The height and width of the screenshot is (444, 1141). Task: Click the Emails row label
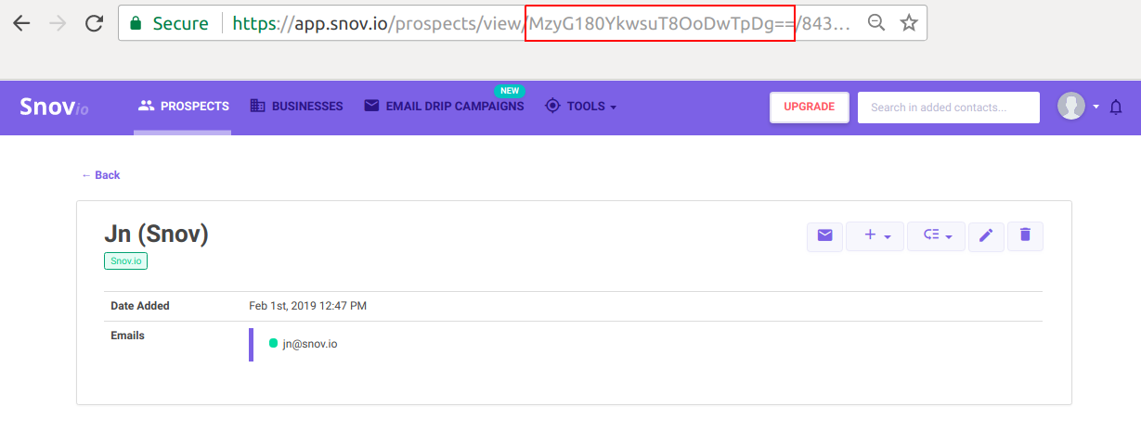tap(128, 336)
